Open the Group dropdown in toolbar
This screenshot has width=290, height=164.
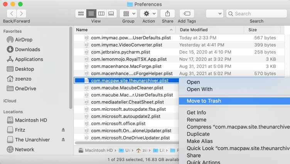tap(128, 13)
